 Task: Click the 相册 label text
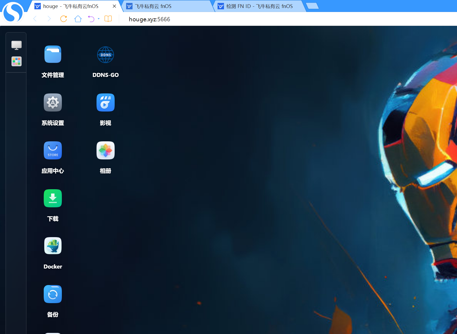(x=106, y=171)
